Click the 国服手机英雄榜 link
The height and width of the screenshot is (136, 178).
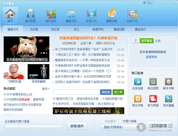13,109
